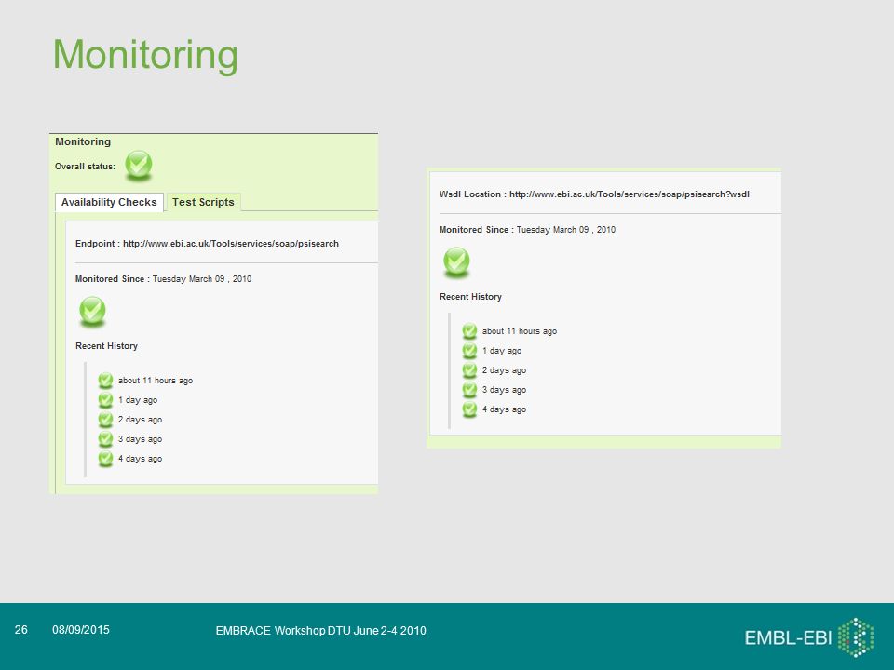Click 'Recent History' heading in Endpoint panel
This screenshot has height=670, width=894.
[x=106, y=346]
